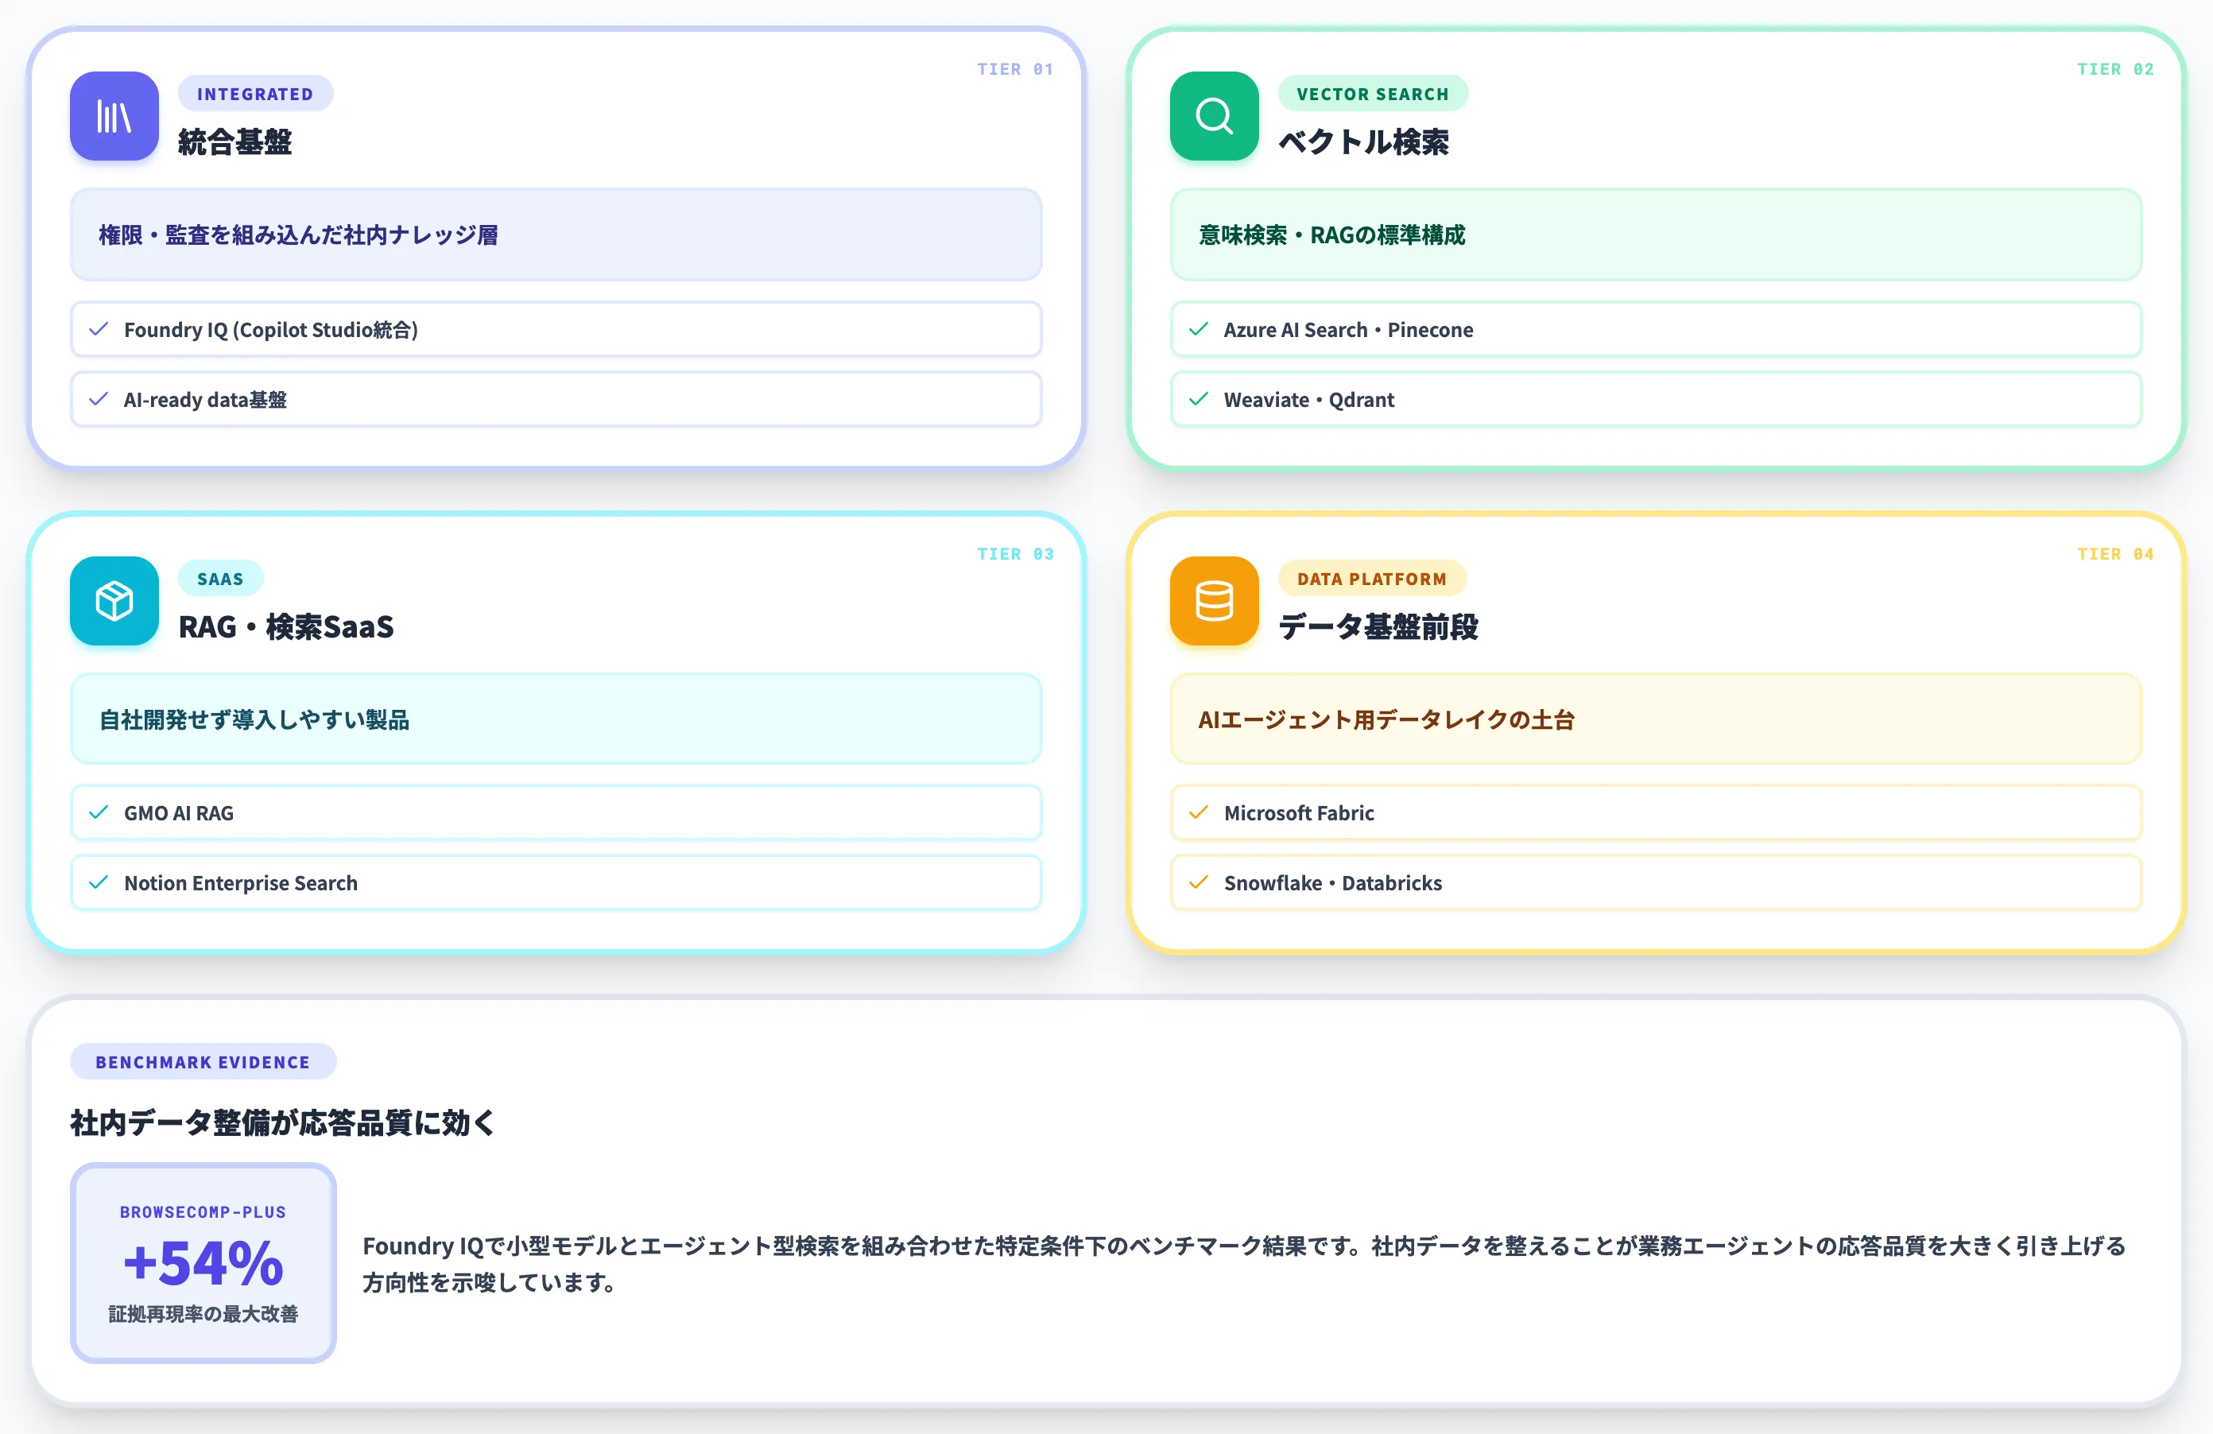The image size is (2213, 1434).
Task: Select the BENCHMARK EVIDENCE badge
Action: coord(203,1062)
